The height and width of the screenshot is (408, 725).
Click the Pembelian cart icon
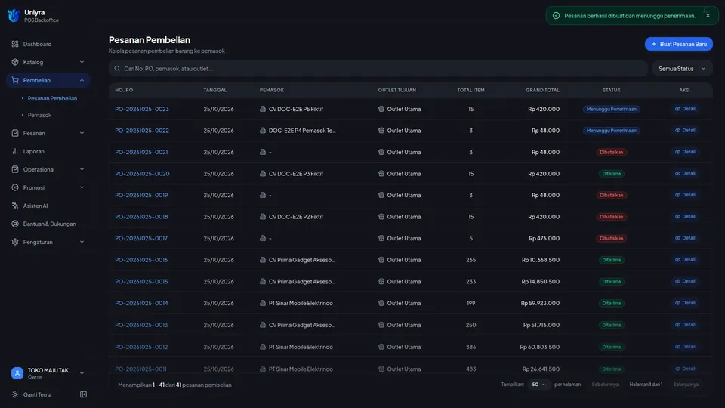coord(15,80)
